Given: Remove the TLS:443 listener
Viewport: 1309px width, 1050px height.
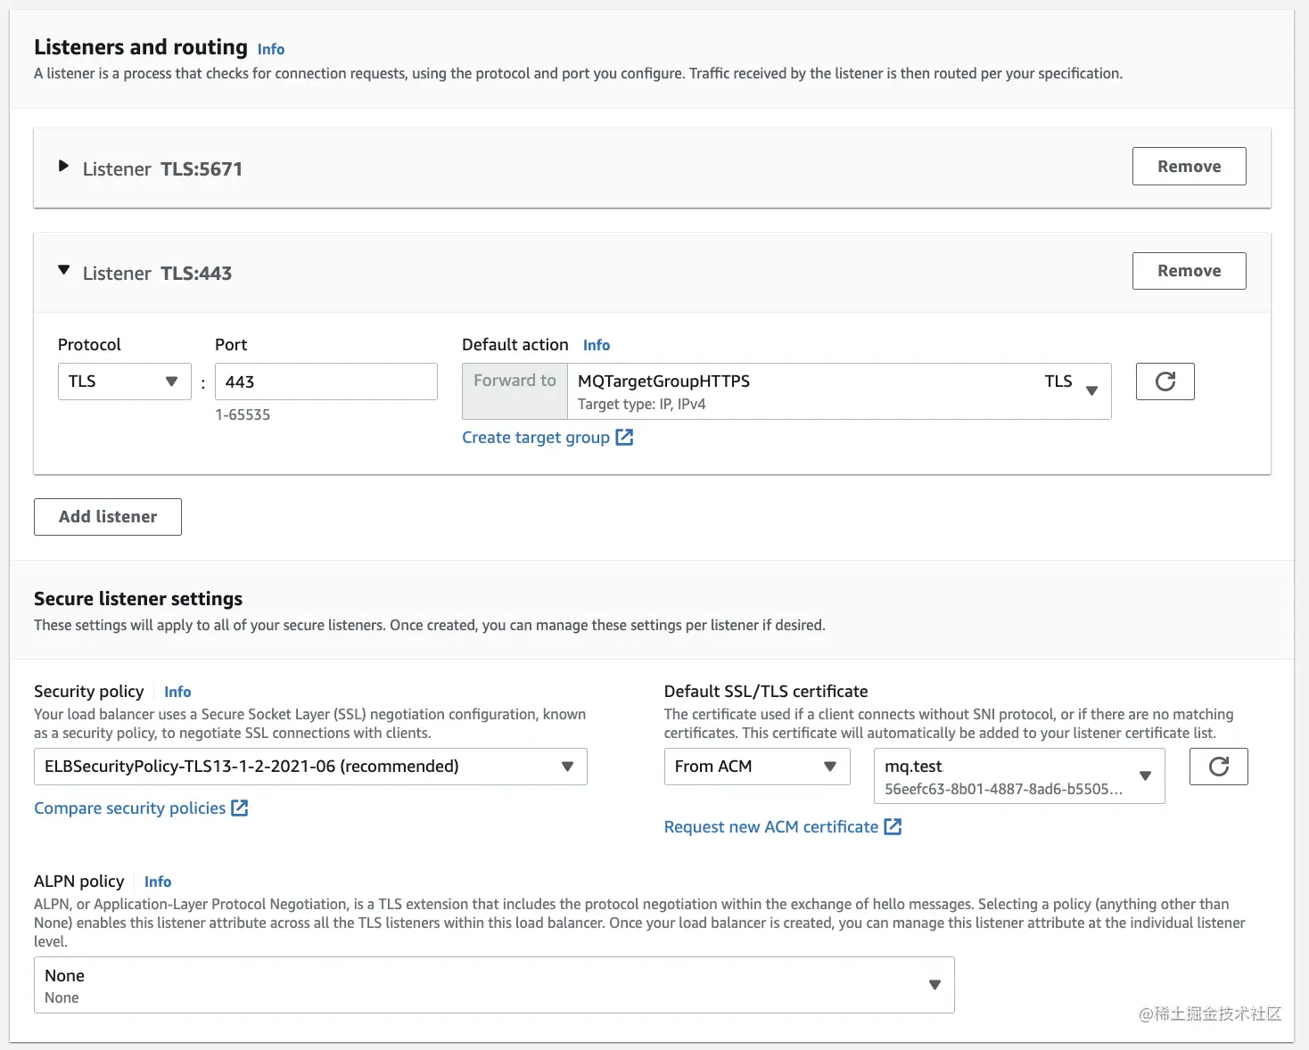Looking at the screenshot, I should (x=1189, y=271).
